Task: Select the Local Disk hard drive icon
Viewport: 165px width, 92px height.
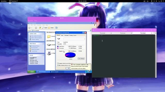Action: point(49,45)
